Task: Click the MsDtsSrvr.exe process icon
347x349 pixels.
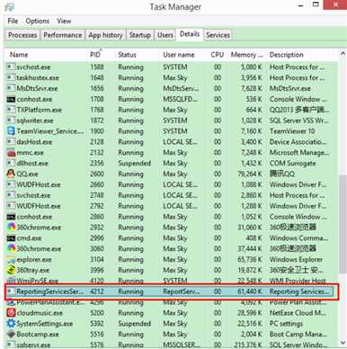Action: (x=11, y=88)
